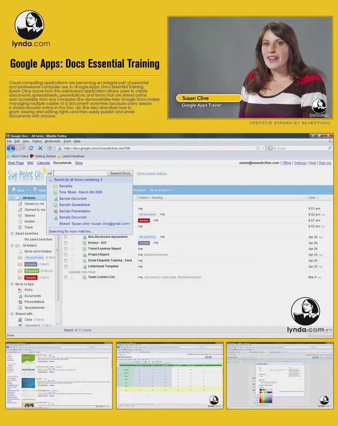Click the Firefox reload page icon
The height and width of the screenshot is (426, 338).
pyautogui.click(x=31, y=148)
